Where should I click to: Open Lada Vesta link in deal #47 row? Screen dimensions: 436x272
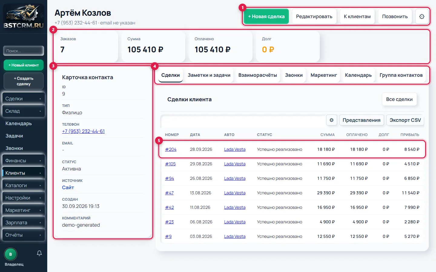[235, 193]
